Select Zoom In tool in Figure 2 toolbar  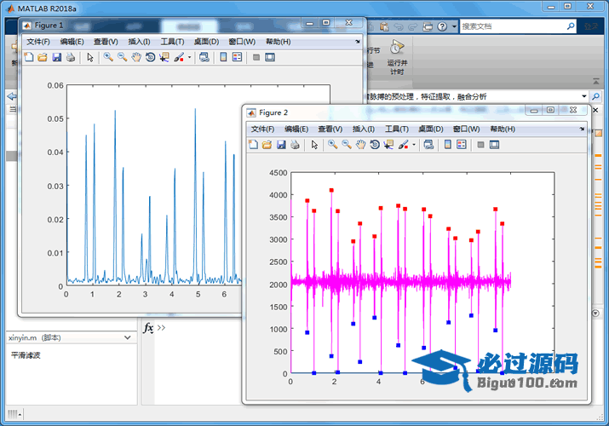pos(332,145)
